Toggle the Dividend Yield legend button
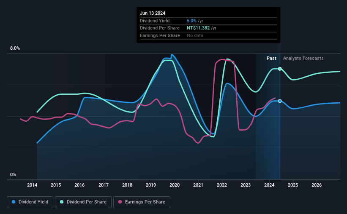 pyautogui.click(x=30, y=202)
